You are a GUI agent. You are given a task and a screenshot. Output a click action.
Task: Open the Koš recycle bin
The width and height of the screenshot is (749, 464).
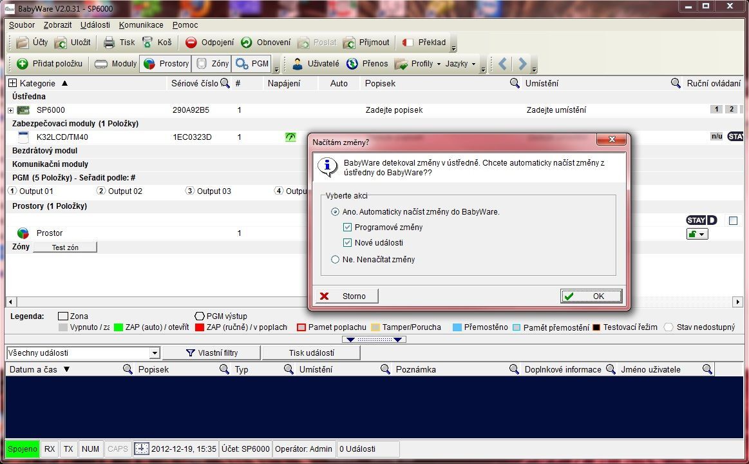147,43
